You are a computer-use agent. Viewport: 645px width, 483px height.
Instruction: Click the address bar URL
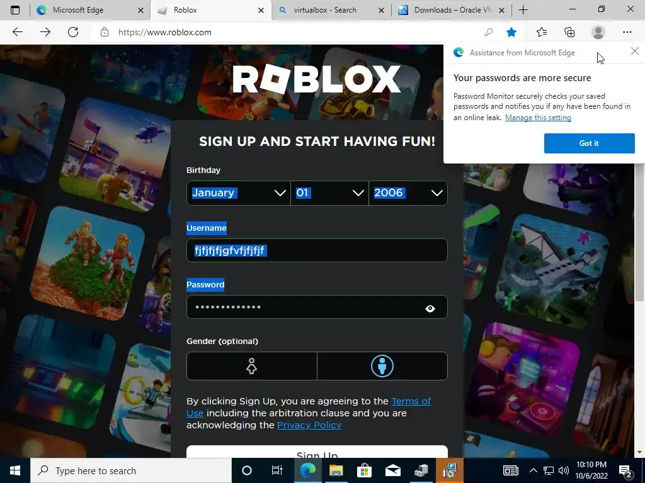click(164, 32)
